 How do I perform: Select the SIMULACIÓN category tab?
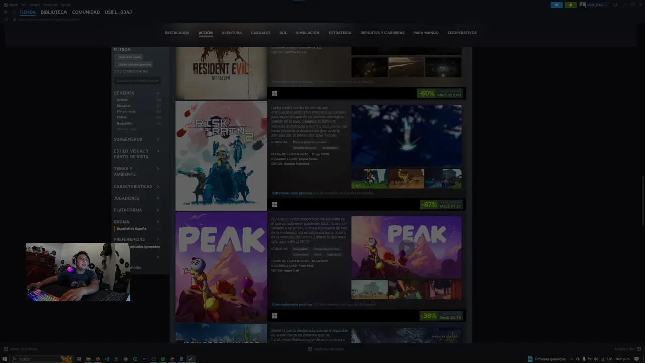308,33
